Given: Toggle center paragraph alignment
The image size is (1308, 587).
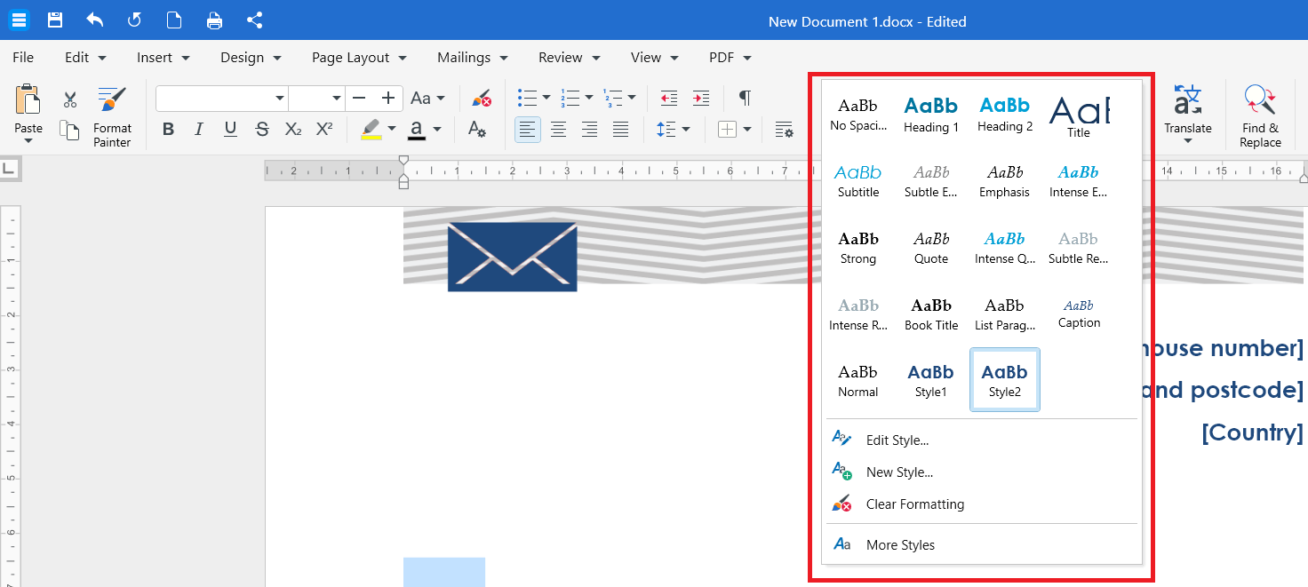Looking at the screenshot, I should click(558, 130).
